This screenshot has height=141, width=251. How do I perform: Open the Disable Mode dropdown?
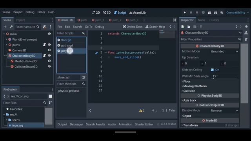[x=224, y=110]
